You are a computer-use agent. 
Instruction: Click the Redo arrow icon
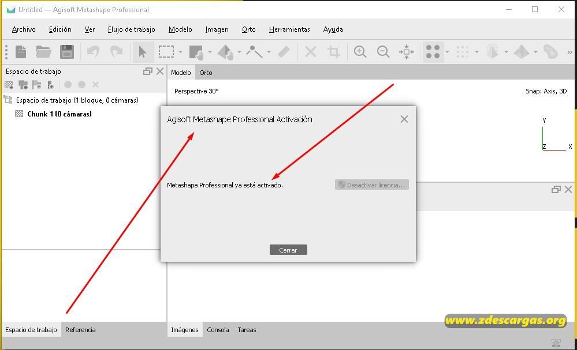(x=116, y=52)
